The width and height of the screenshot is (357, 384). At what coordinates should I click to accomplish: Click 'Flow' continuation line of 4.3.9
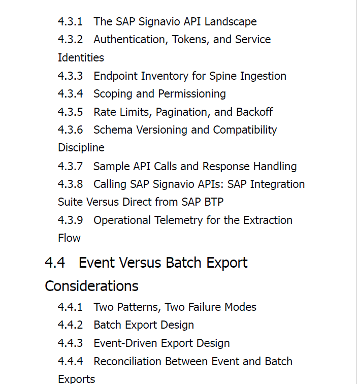(x=69, y=238)
